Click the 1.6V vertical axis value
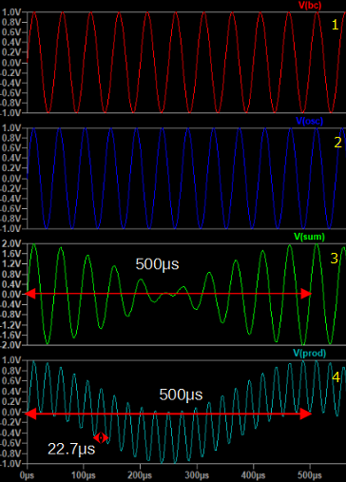 [x=11, y=254]
